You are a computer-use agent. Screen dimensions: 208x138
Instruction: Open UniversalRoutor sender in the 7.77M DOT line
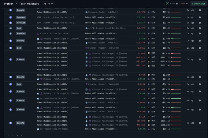pos(55,99)
